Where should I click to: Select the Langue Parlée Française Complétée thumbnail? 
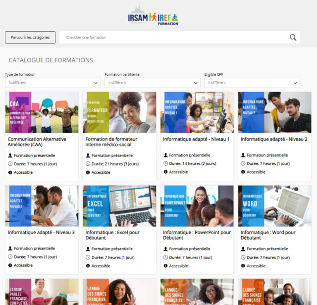(42, 292)
